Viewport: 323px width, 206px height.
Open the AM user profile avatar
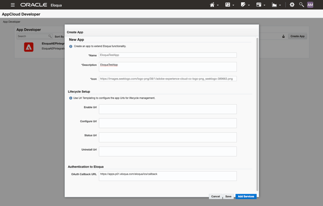pyautogui.click(x=310, y=5)
